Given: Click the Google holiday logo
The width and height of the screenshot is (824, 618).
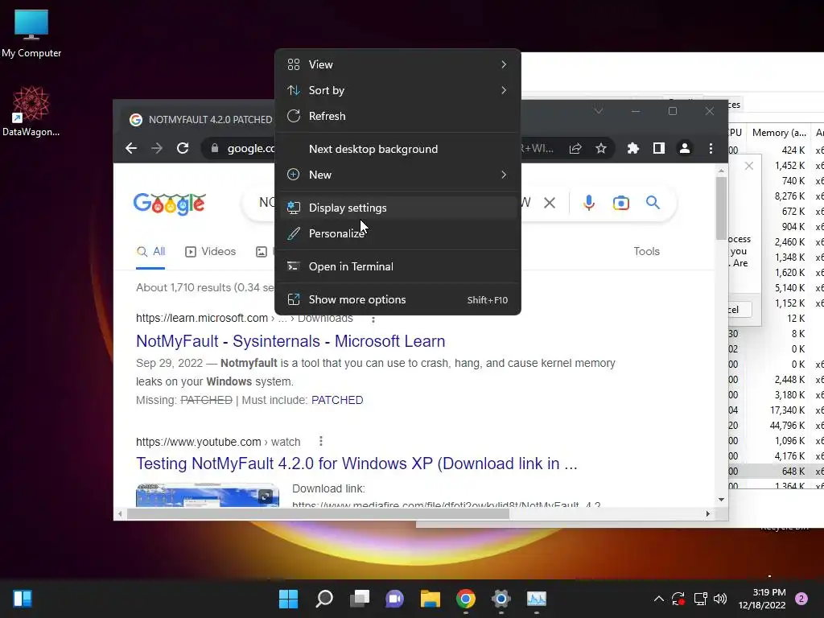Looking at the screenshot, I should point(169,204).
